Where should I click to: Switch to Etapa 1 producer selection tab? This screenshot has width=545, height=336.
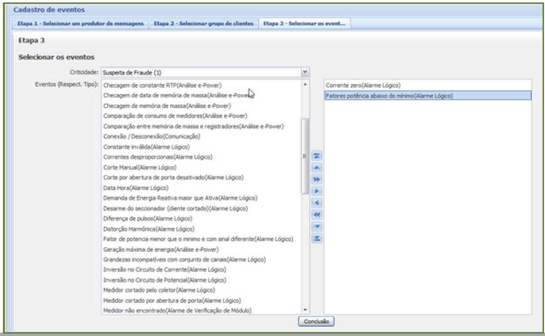[81, 24]
